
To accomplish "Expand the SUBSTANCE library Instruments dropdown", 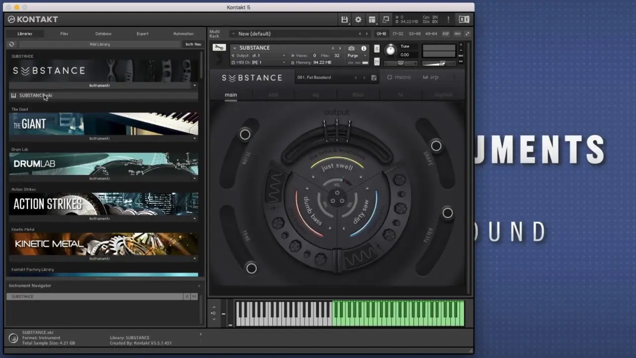I will [194, 86].
